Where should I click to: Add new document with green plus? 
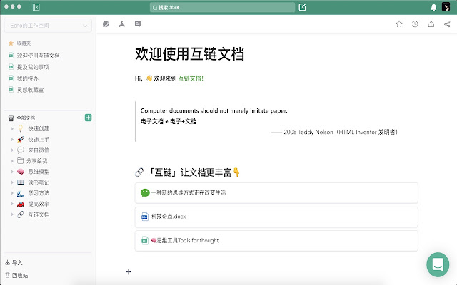[88, 118]
